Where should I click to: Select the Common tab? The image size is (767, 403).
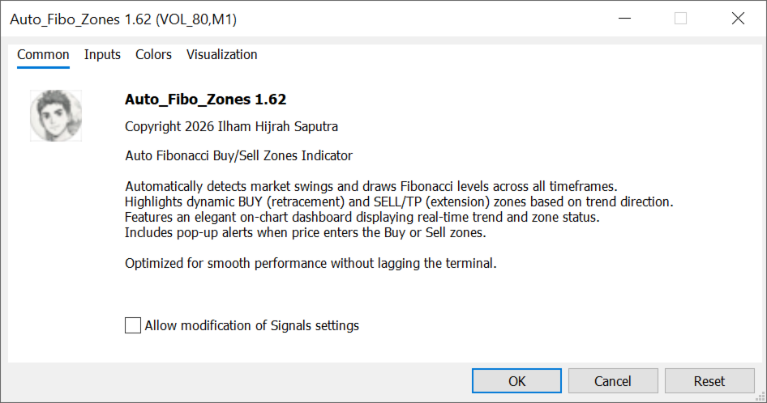point(43,55)
